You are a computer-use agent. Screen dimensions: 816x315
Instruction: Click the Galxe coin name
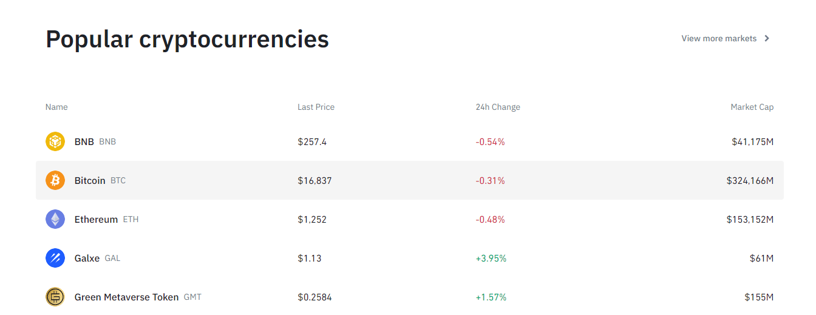tap(87, 258)
